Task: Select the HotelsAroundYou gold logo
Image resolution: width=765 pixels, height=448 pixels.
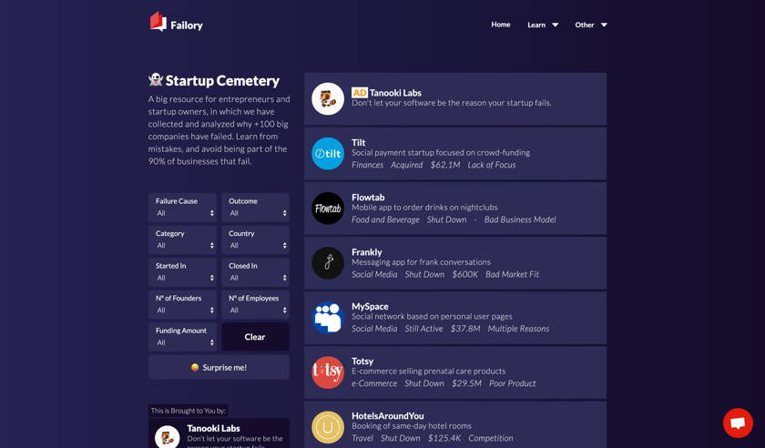Action: pyautogui.click(x=328, y=427)
